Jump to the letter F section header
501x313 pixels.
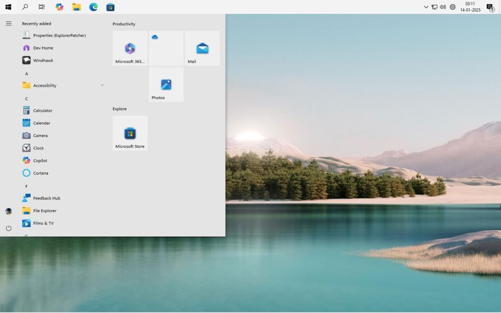tap(26, 186)
